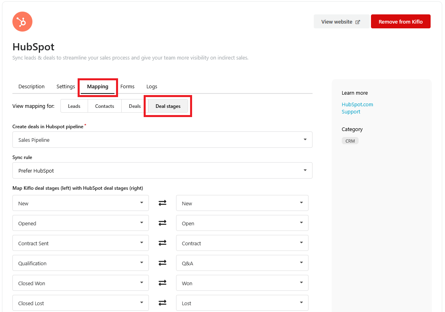
Task: Click the sync arrows icon beside Opened
Action: [x=162, y=223]
